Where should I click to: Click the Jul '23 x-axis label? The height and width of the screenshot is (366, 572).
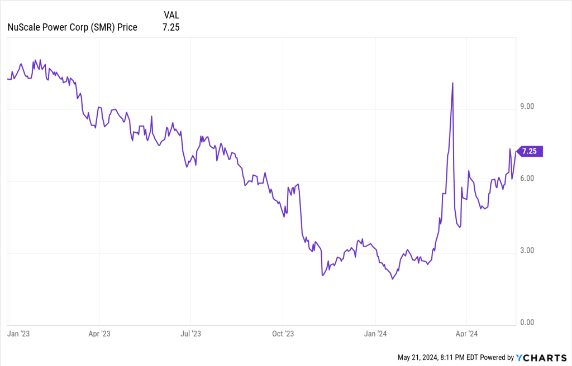click(190, 334)
